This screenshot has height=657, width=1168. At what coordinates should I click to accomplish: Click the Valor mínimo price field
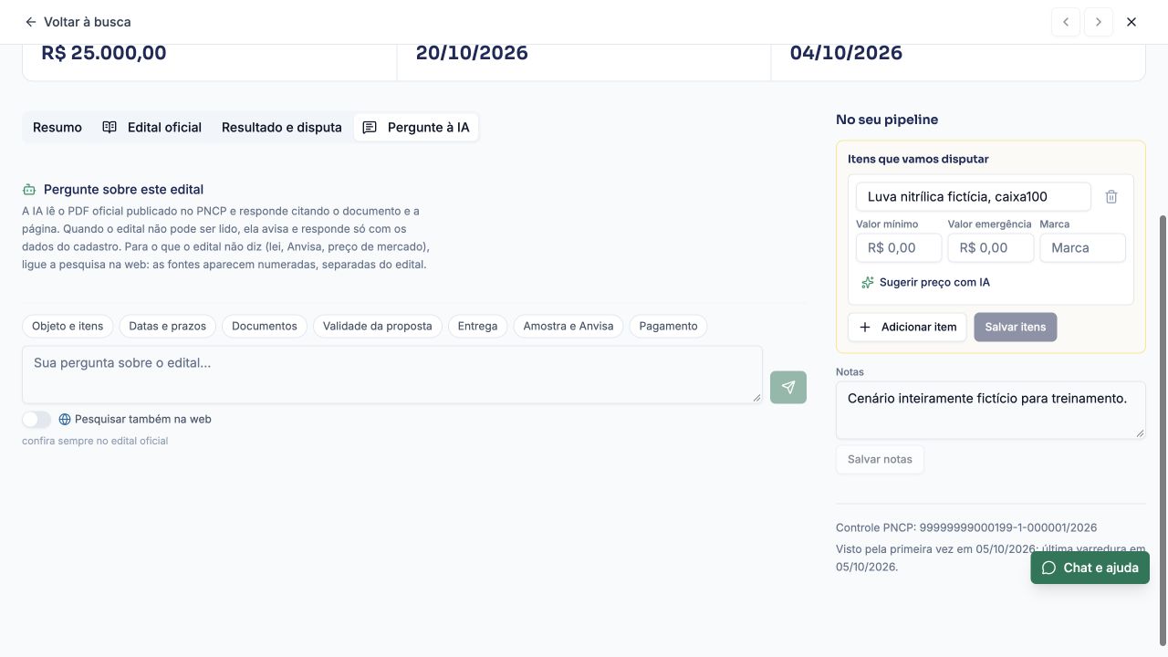click(899, 247)
